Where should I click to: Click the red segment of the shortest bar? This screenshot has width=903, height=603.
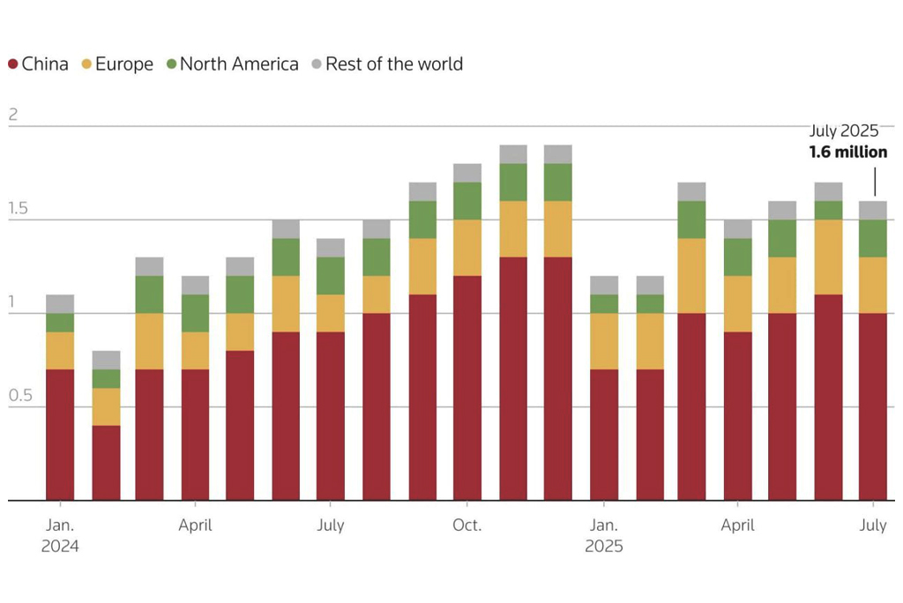106,463
